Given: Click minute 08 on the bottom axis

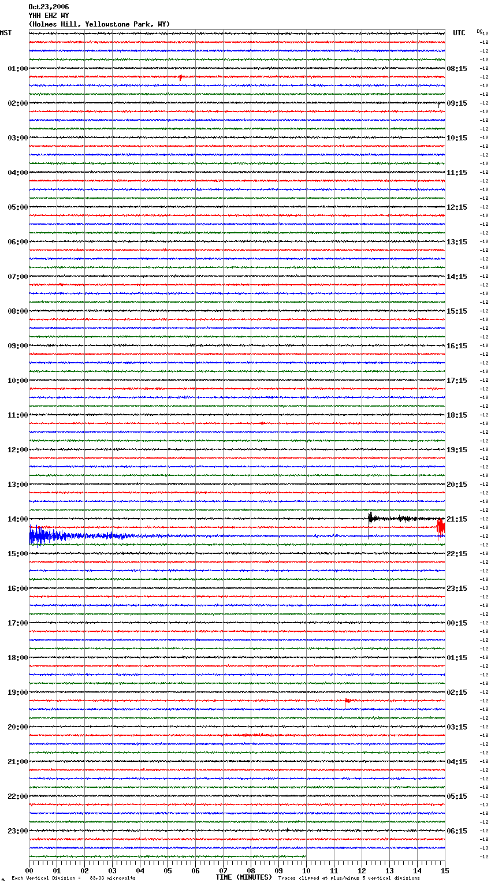Looking at the screenshot, I should (x=251, y=870).
